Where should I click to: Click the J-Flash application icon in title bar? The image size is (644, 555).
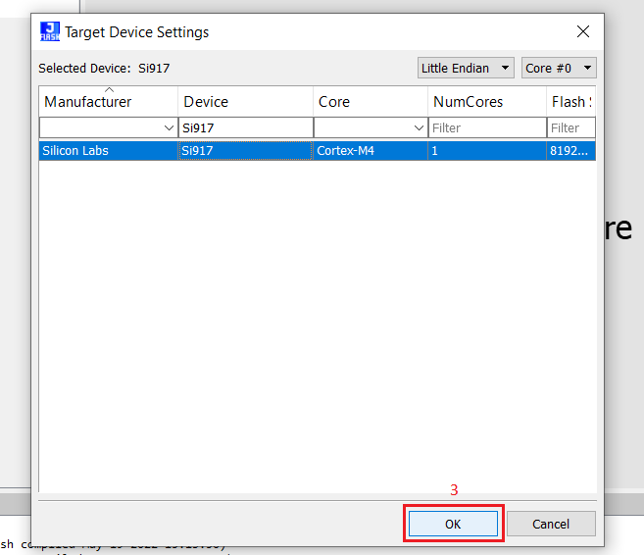pos(50,31)
